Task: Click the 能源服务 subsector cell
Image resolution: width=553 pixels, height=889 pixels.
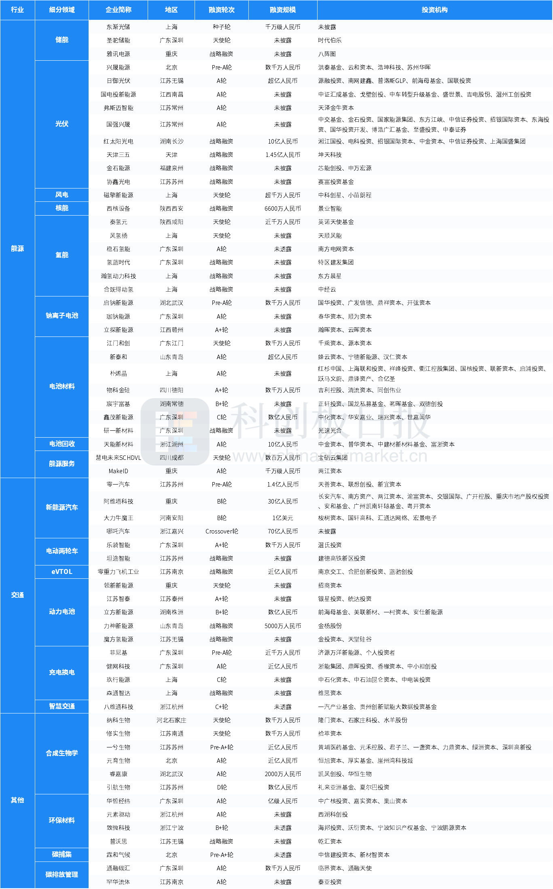Action: (62, 464)
